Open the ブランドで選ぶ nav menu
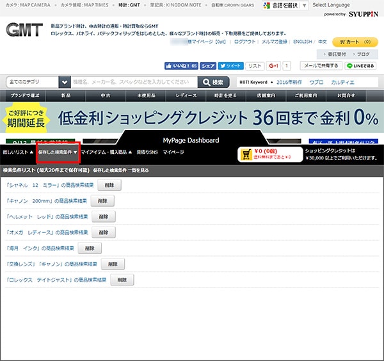The height and width of the screenshot is (361, 384). pyautogui.click(x=25, y=95)
